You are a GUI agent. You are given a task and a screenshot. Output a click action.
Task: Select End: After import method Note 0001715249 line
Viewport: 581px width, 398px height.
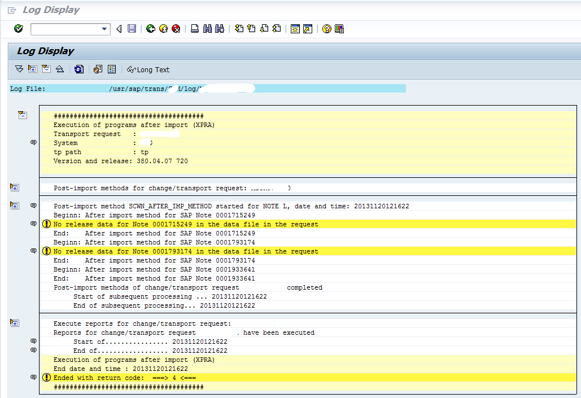[308, 233]
